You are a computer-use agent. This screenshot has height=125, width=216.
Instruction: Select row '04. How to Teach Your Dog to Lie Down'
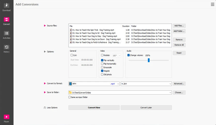click(x=120, y=39)
